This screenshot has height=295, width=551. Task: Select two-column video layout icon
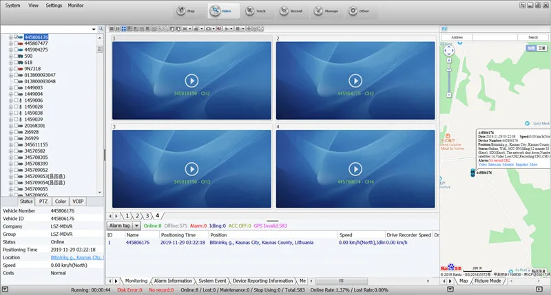click(x=118, y=29)
